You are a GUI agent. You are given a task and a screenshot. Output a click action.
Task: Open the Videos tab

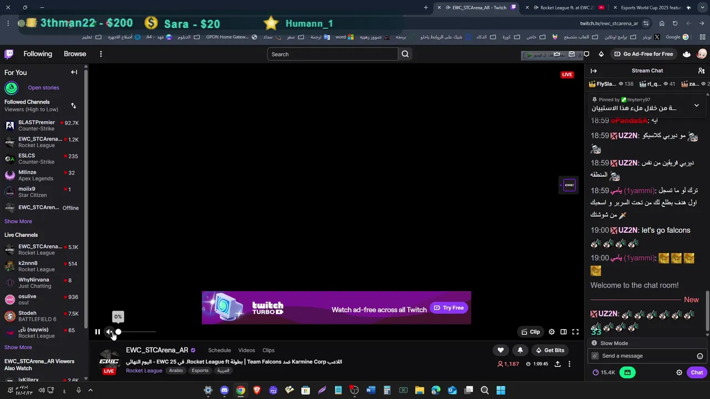(246, 350)
